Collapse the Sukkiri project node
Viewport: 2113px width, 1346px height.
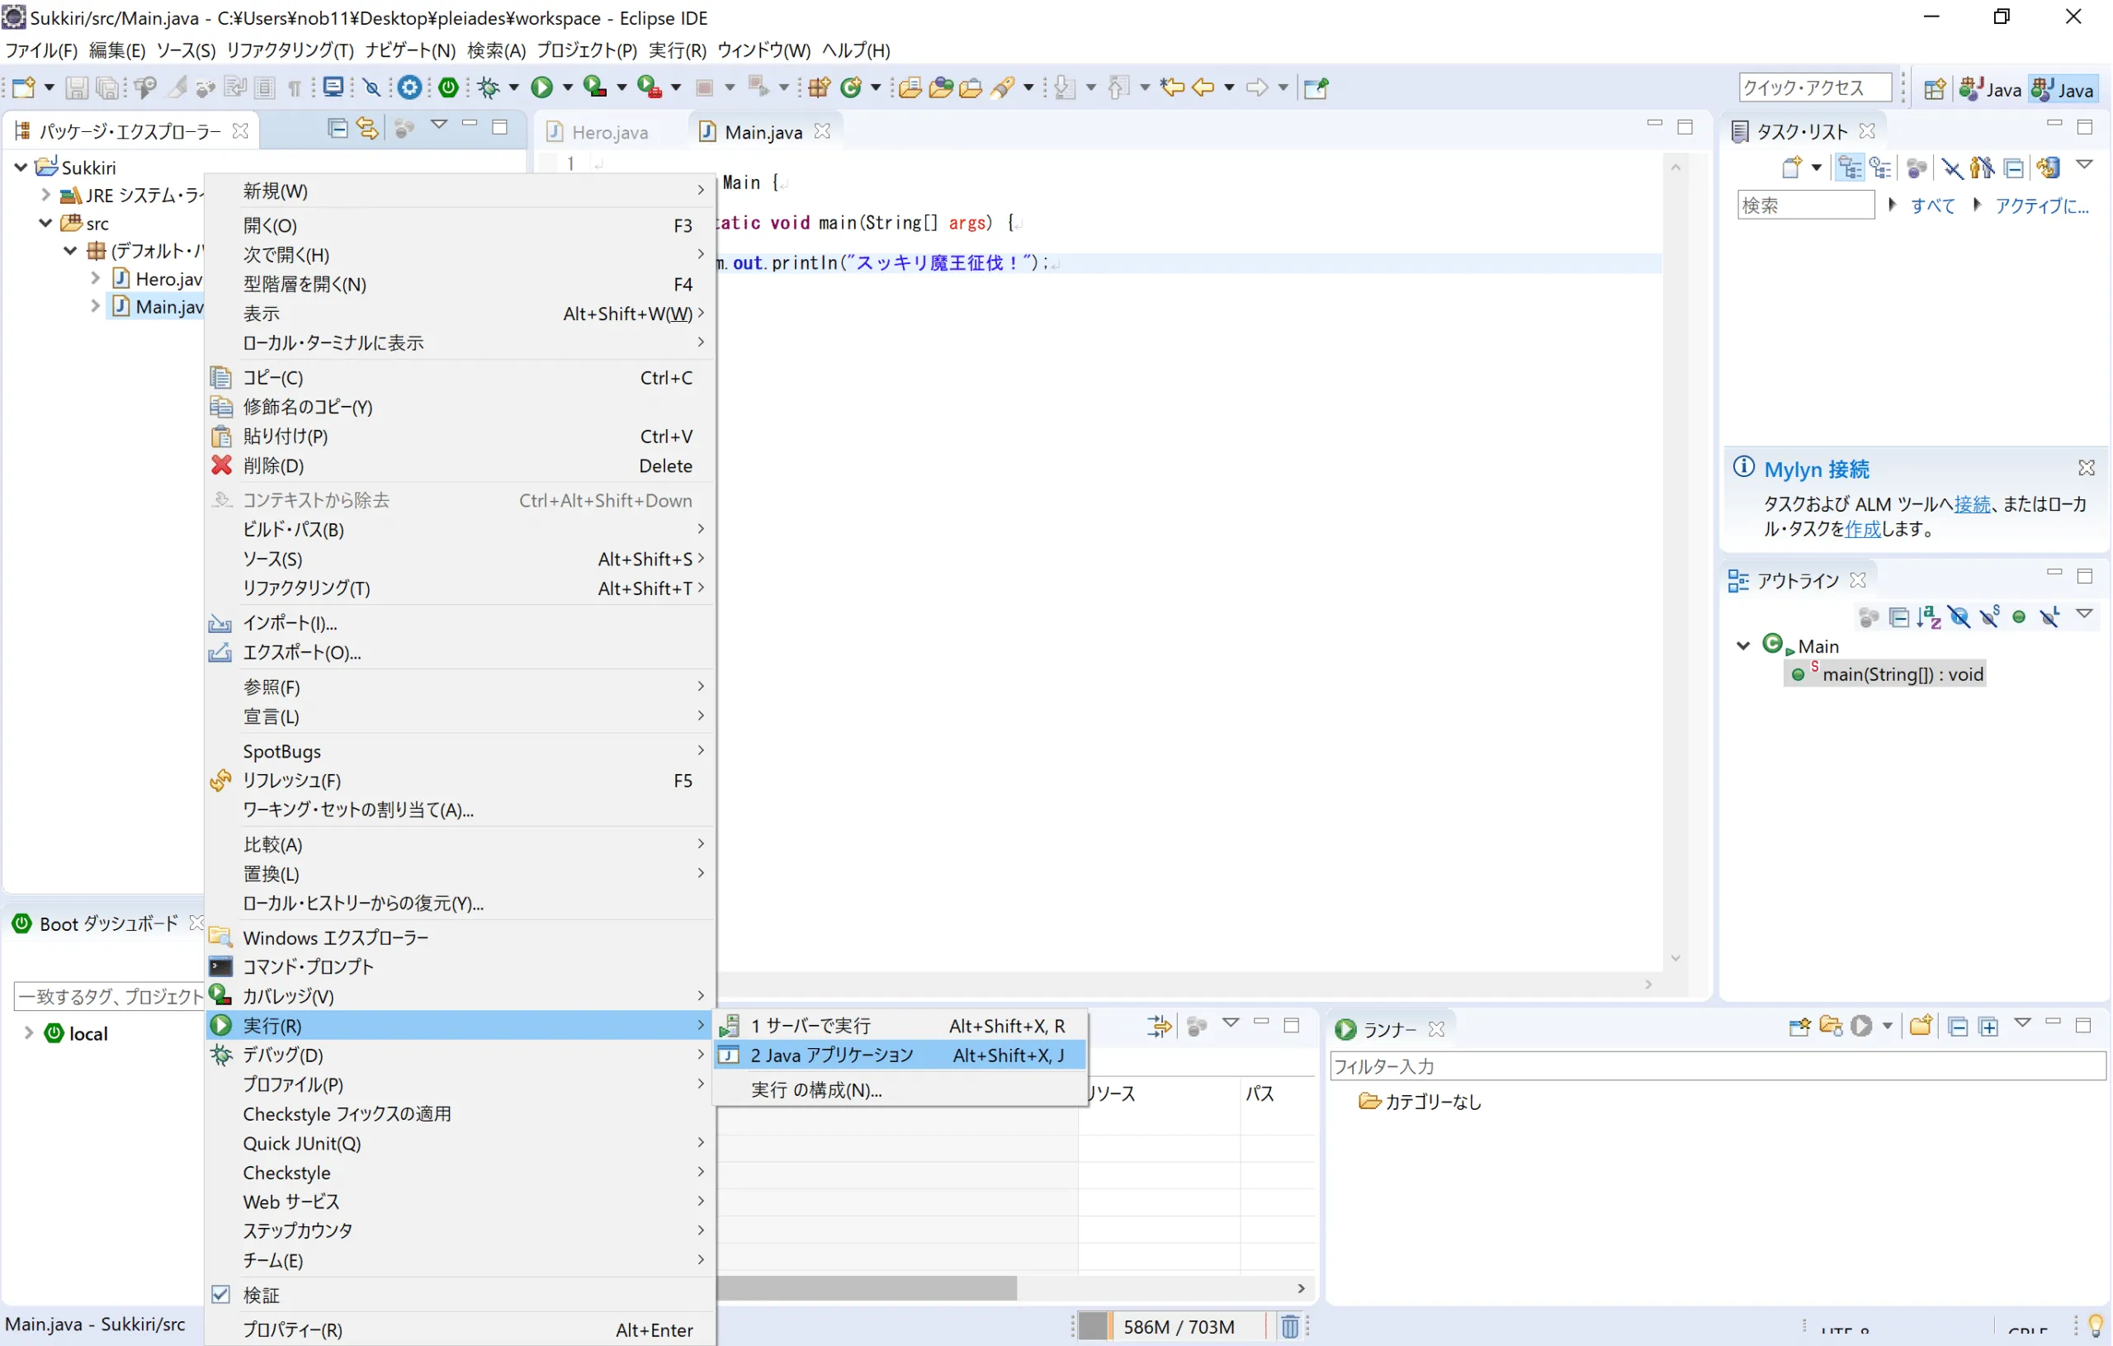(x=20, y=167)
